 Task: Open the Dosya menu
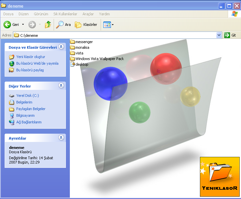[8, 14]
